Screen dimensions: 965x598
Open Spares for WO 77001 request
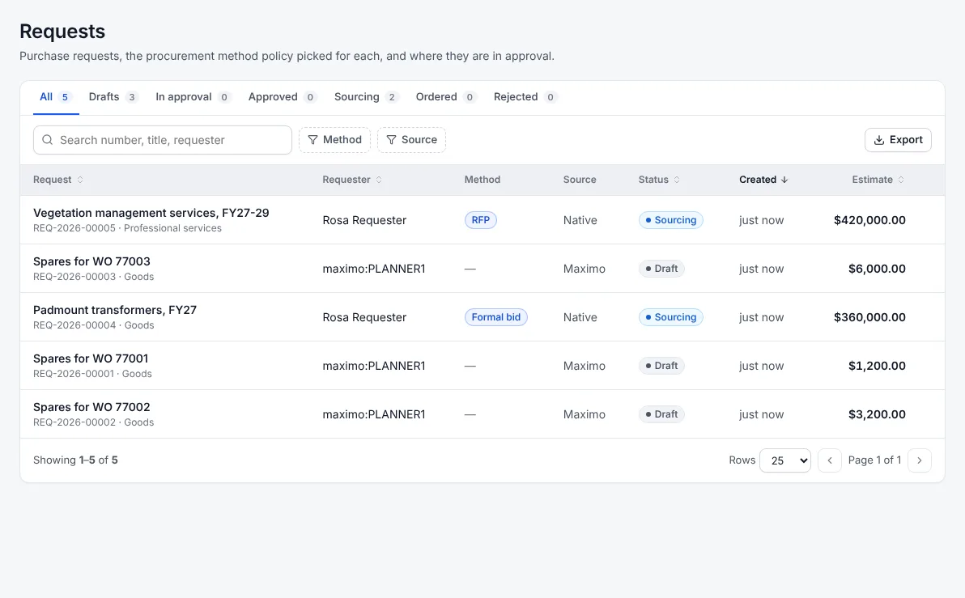pos(91,358)
